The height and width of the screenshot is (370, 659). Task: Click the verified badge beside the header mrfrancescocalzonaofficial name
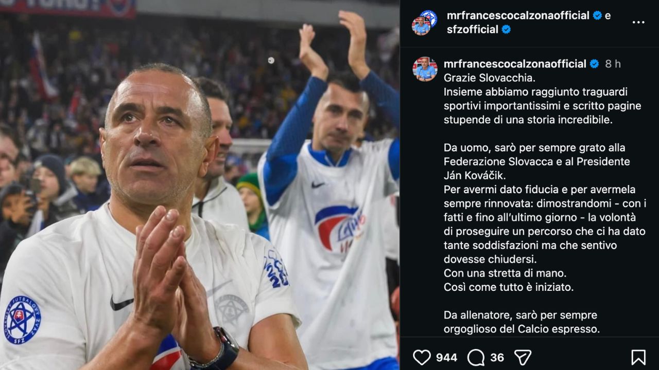pos(597,15)
